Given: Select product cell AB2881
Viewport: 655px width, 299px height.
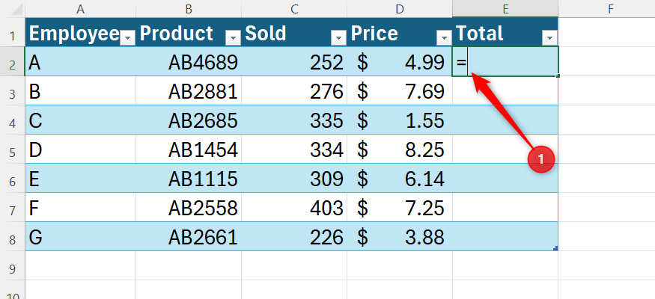Looking at the screenshot, I should pos(189,90).
